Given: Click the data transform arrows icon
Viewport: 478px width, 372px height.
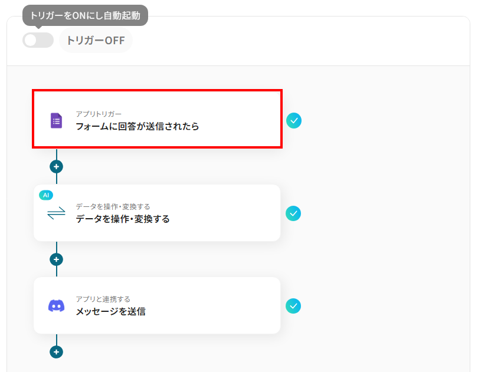Looking at the screenshot, I should tap(56, 213).
